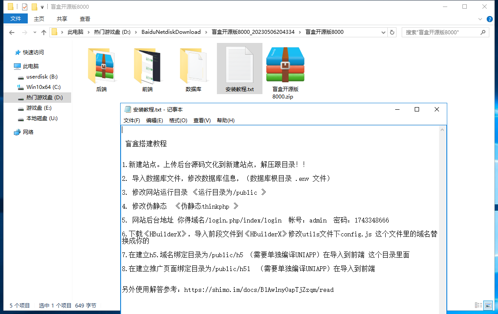Open the Quick Access Toolbar customize dropdown

(x=42, y=7)
